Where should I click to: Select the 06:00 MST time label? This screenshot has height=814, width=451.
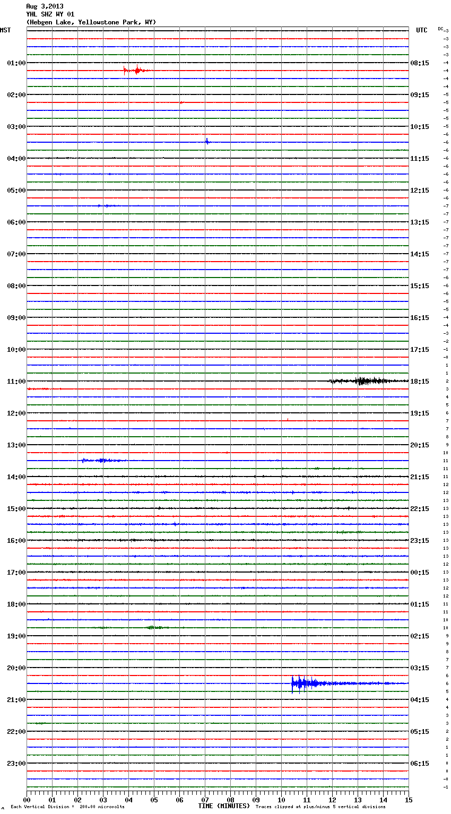click(16, 222)
